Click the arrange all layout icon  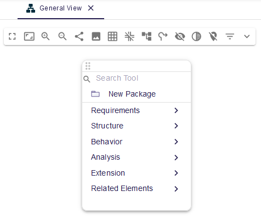146,36
